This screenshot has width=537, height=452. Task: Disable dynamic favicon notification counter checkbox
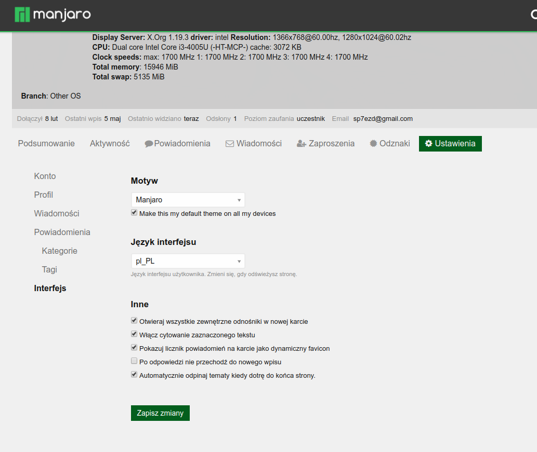click(x=134, y=348)
